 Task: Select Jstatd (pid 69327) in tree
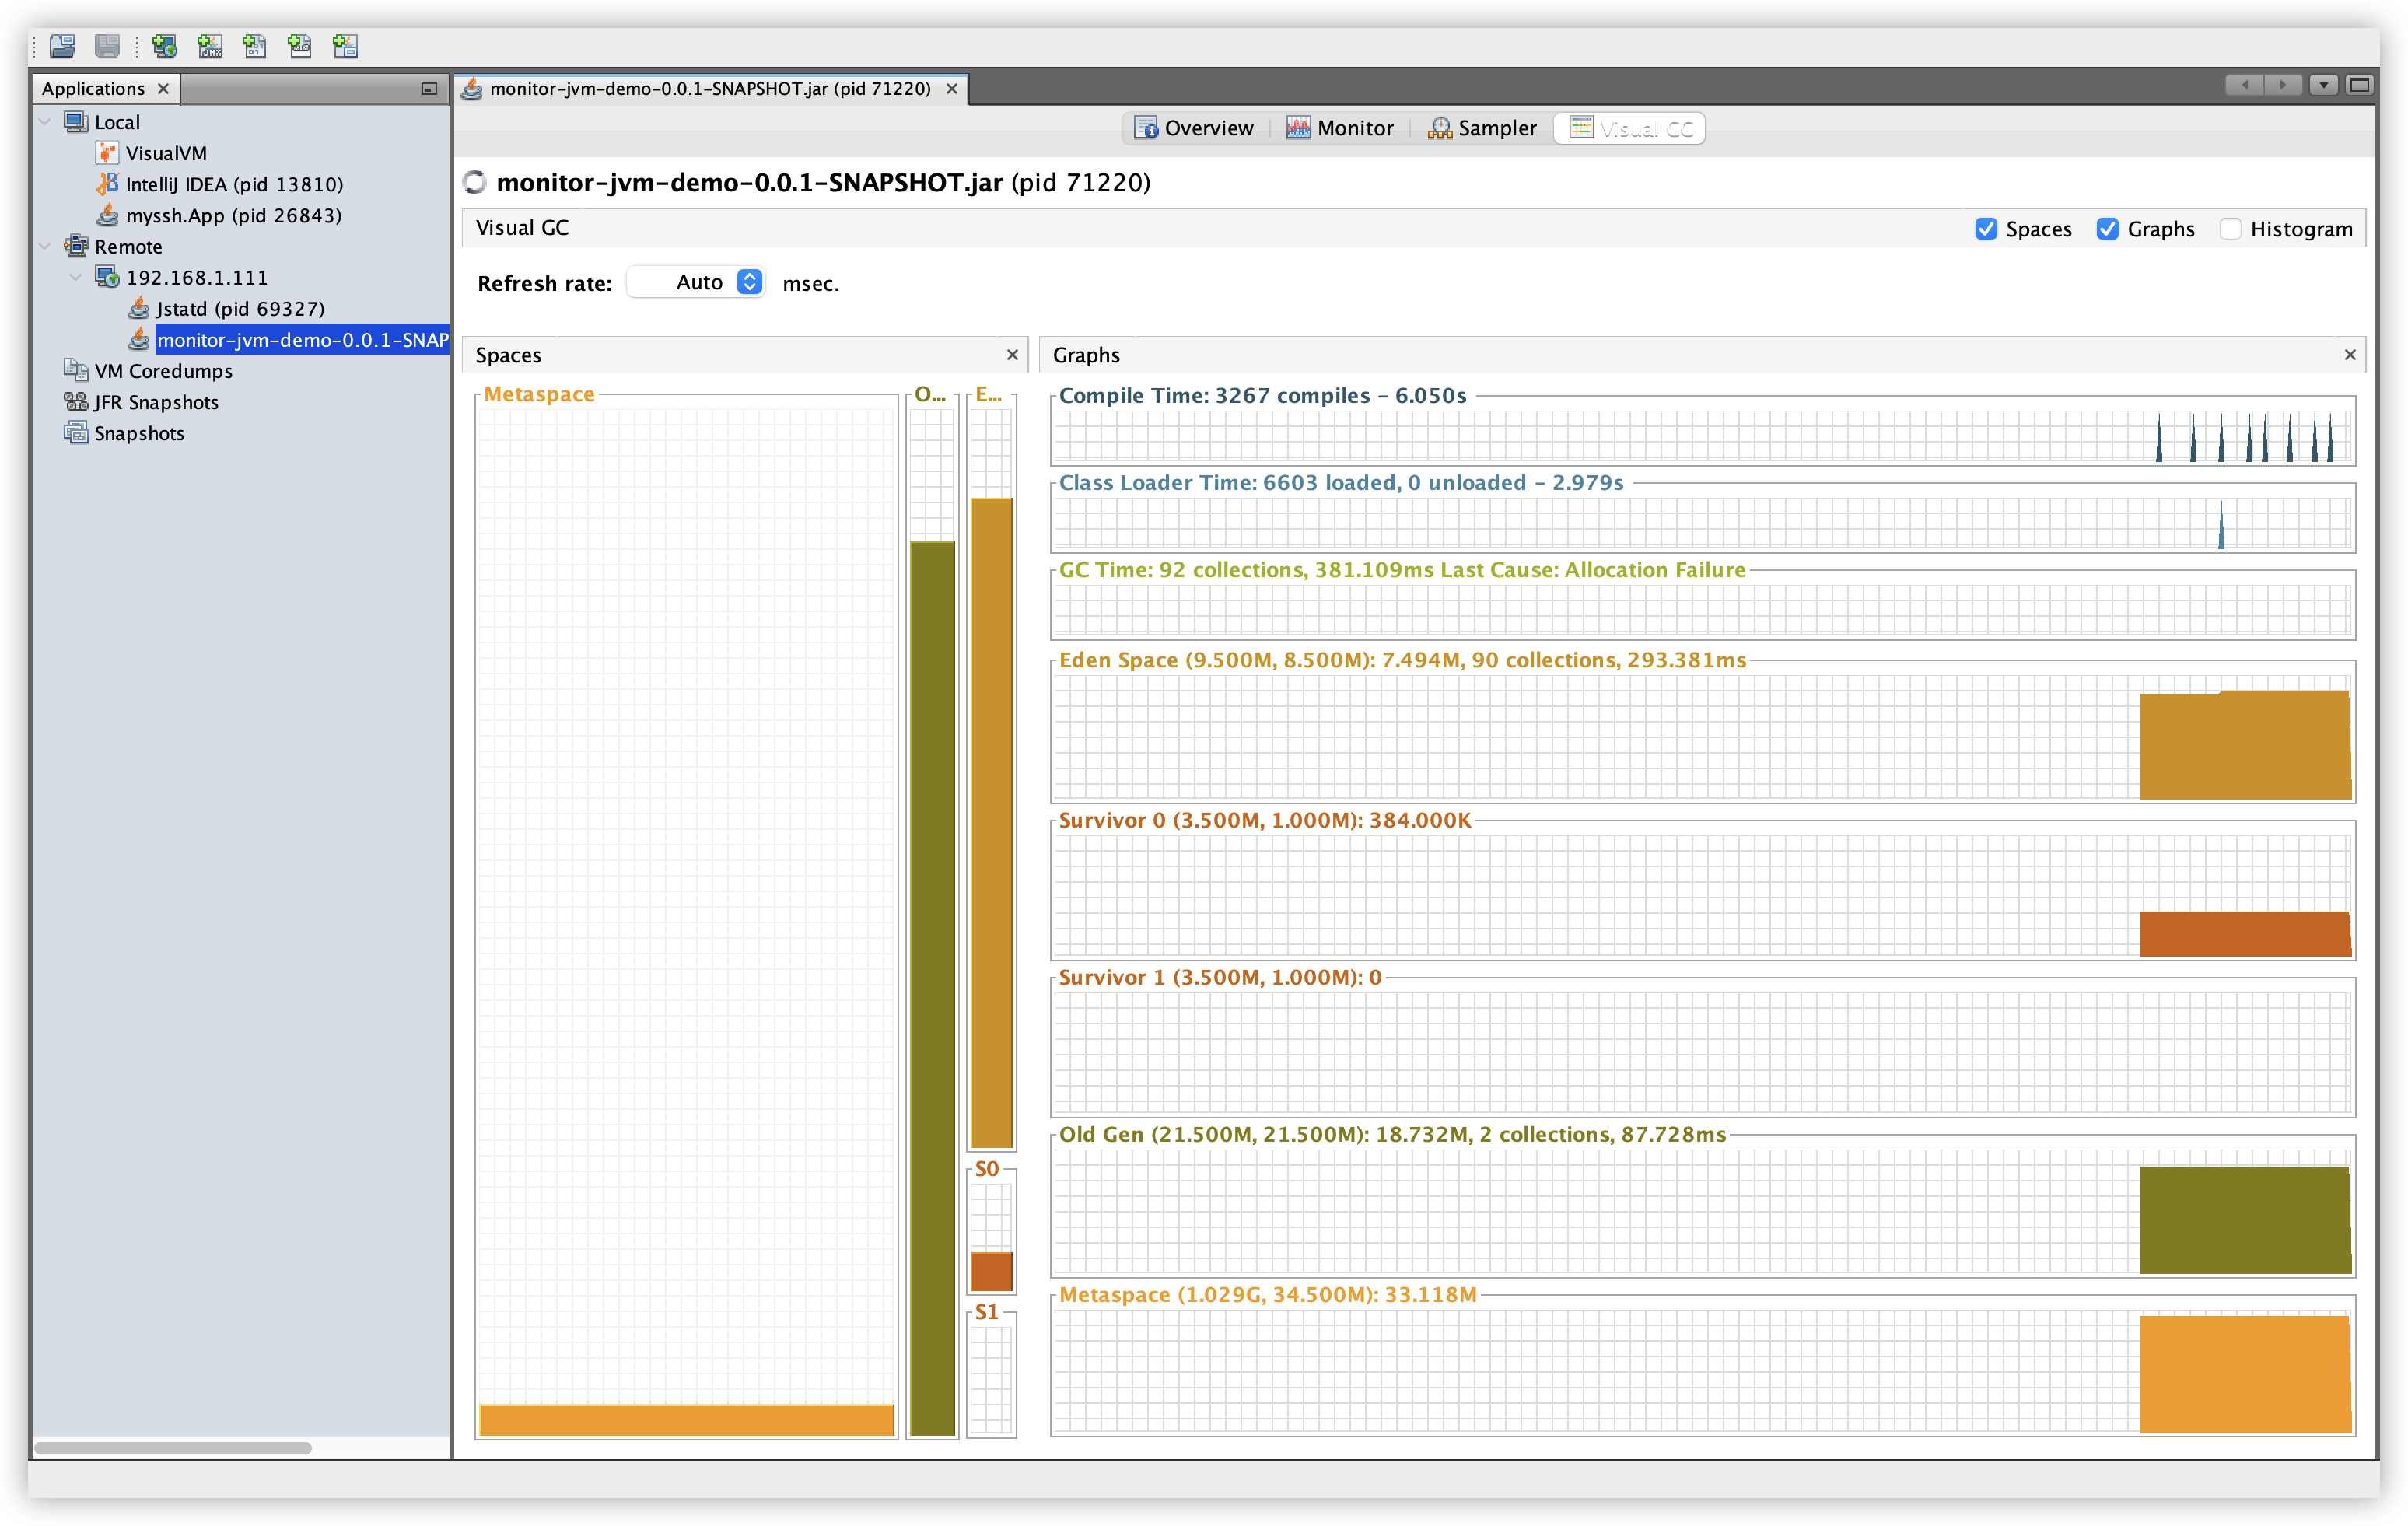point(239,308)
